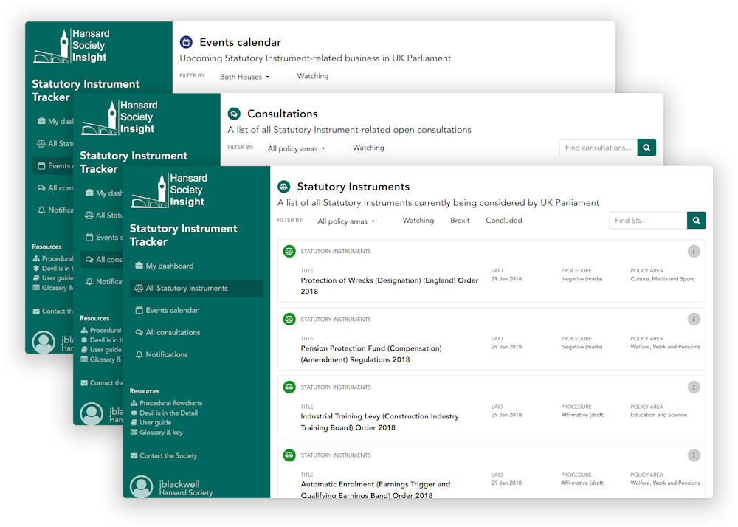Open Procedural flowcharts under Resources
The width and height of the screenshot is (738, 527).
pyautogui.click(x=170, y=403)
